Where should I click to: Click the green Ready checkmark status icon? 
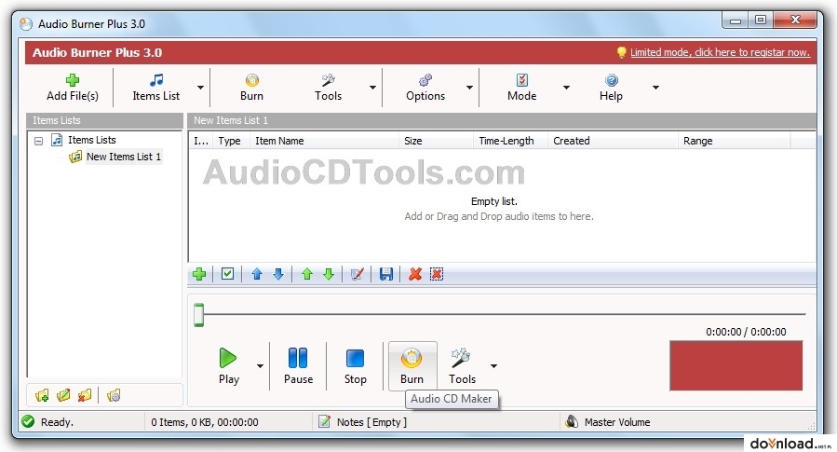(x=28, y=421)
